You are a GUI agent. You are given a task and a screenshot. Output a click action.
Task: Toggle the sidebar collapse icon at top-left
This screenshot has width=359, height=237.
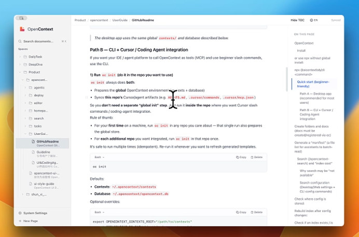click(x=21, y=18)
